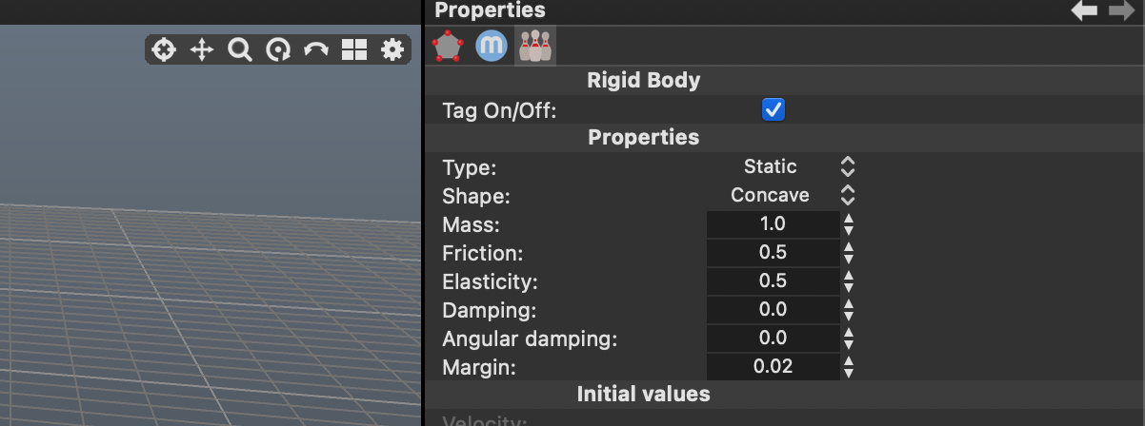This screenshot has width=1145, height=426.
Task: Click the Elasticity value field
Action: pos(773,281)
